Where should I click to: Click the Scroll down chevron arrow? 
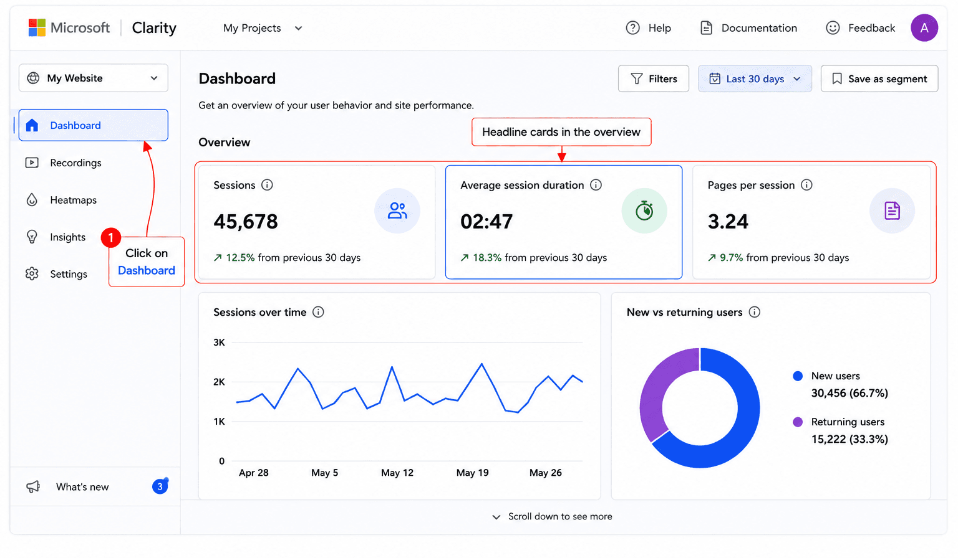tap(496, 517)
